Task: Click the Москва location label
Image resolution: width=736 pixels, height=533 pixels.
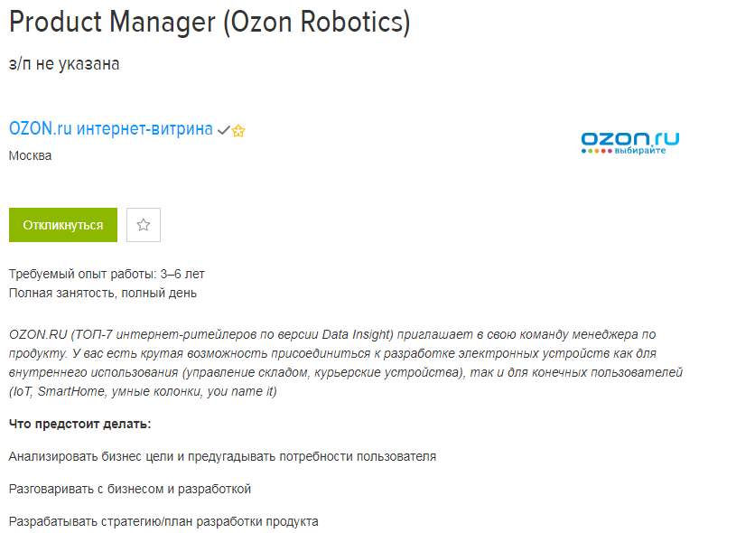Action: (30, 155)
